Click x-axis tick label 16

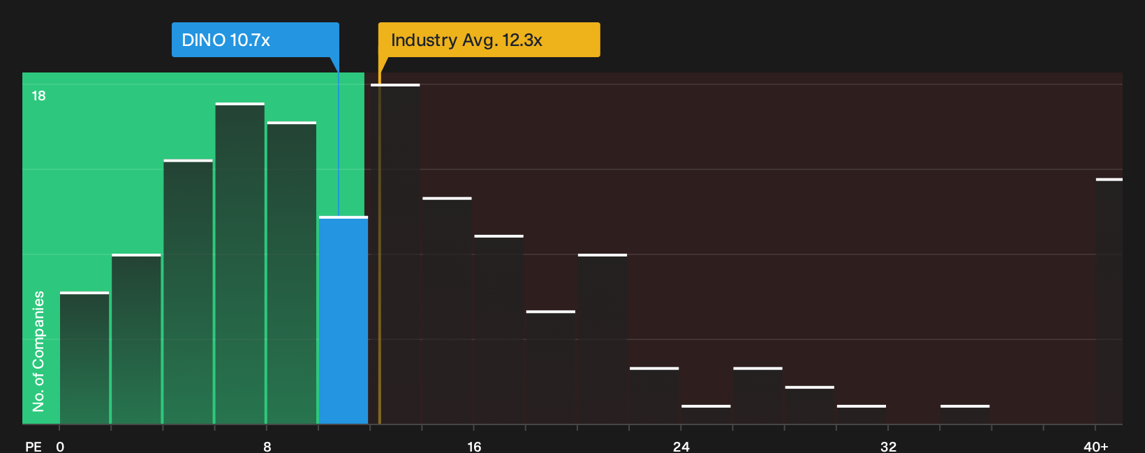[x=474, y=446]
